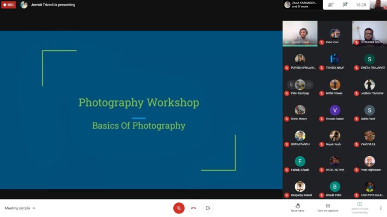
Task: Click Fadadu Khush green F avatar
Action: click(x=300, y=161)
